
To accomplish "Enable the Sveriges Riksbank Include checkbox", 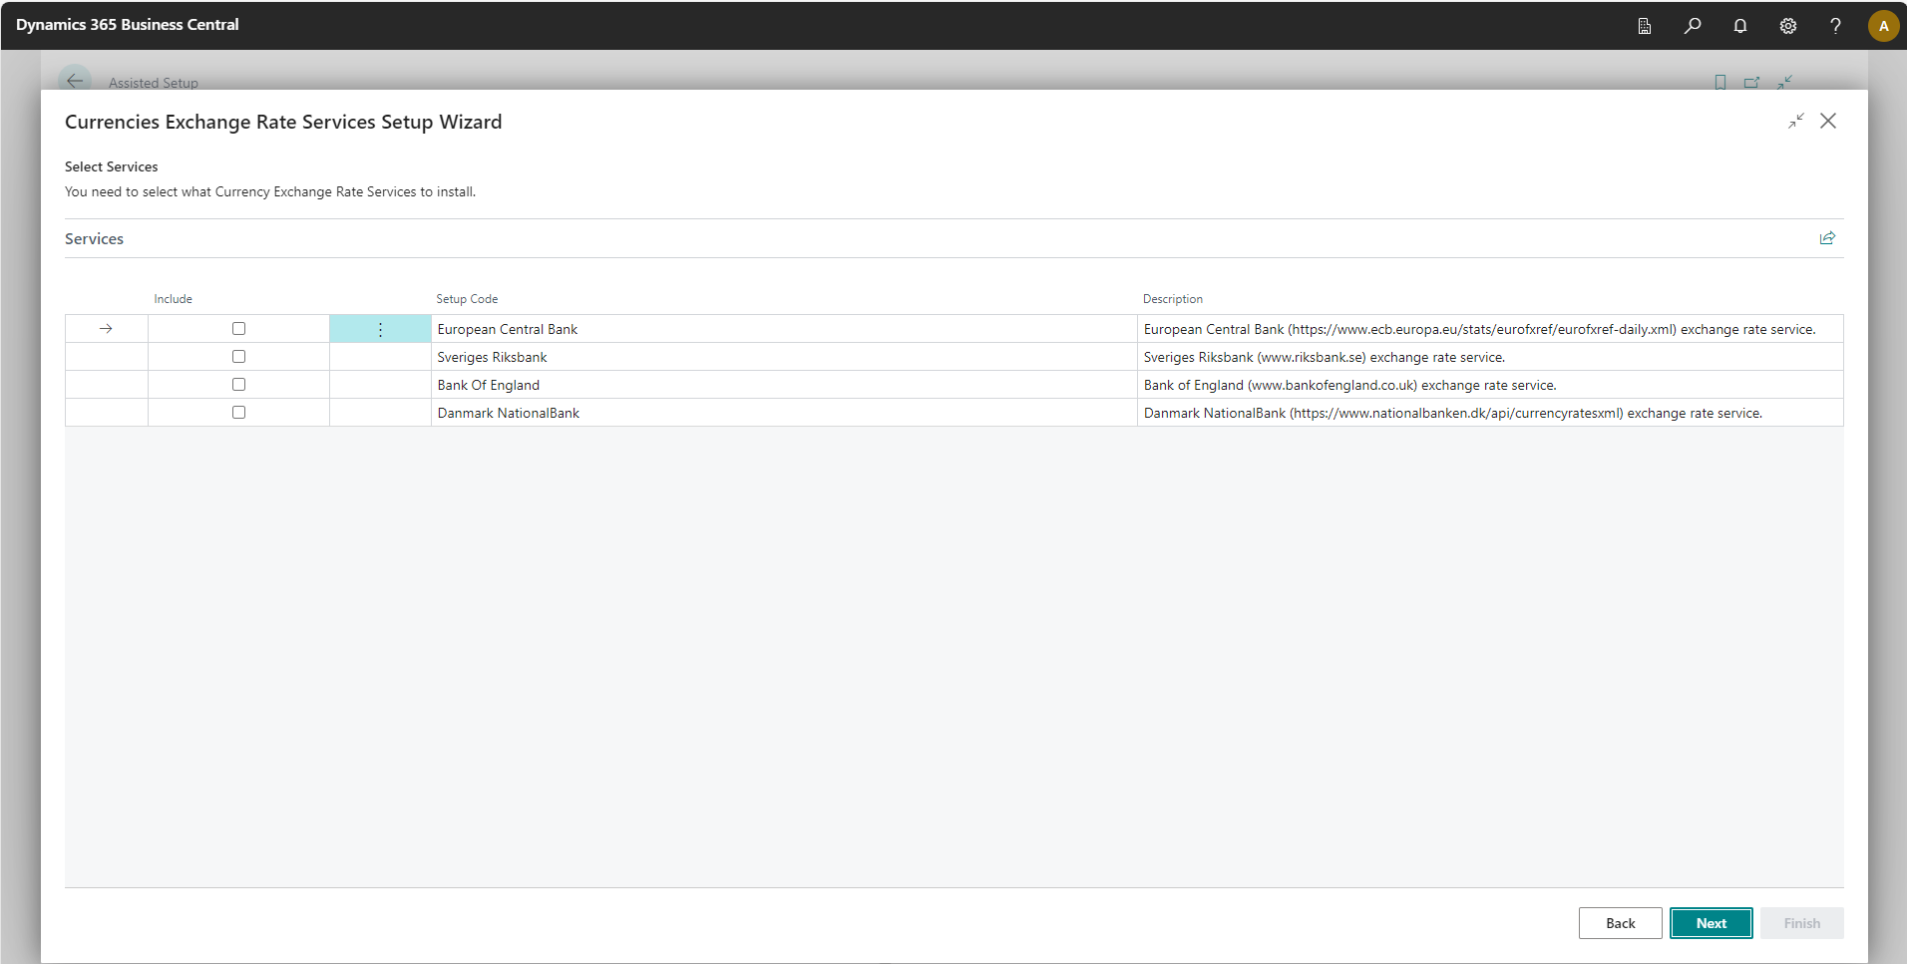I will 238,355.
